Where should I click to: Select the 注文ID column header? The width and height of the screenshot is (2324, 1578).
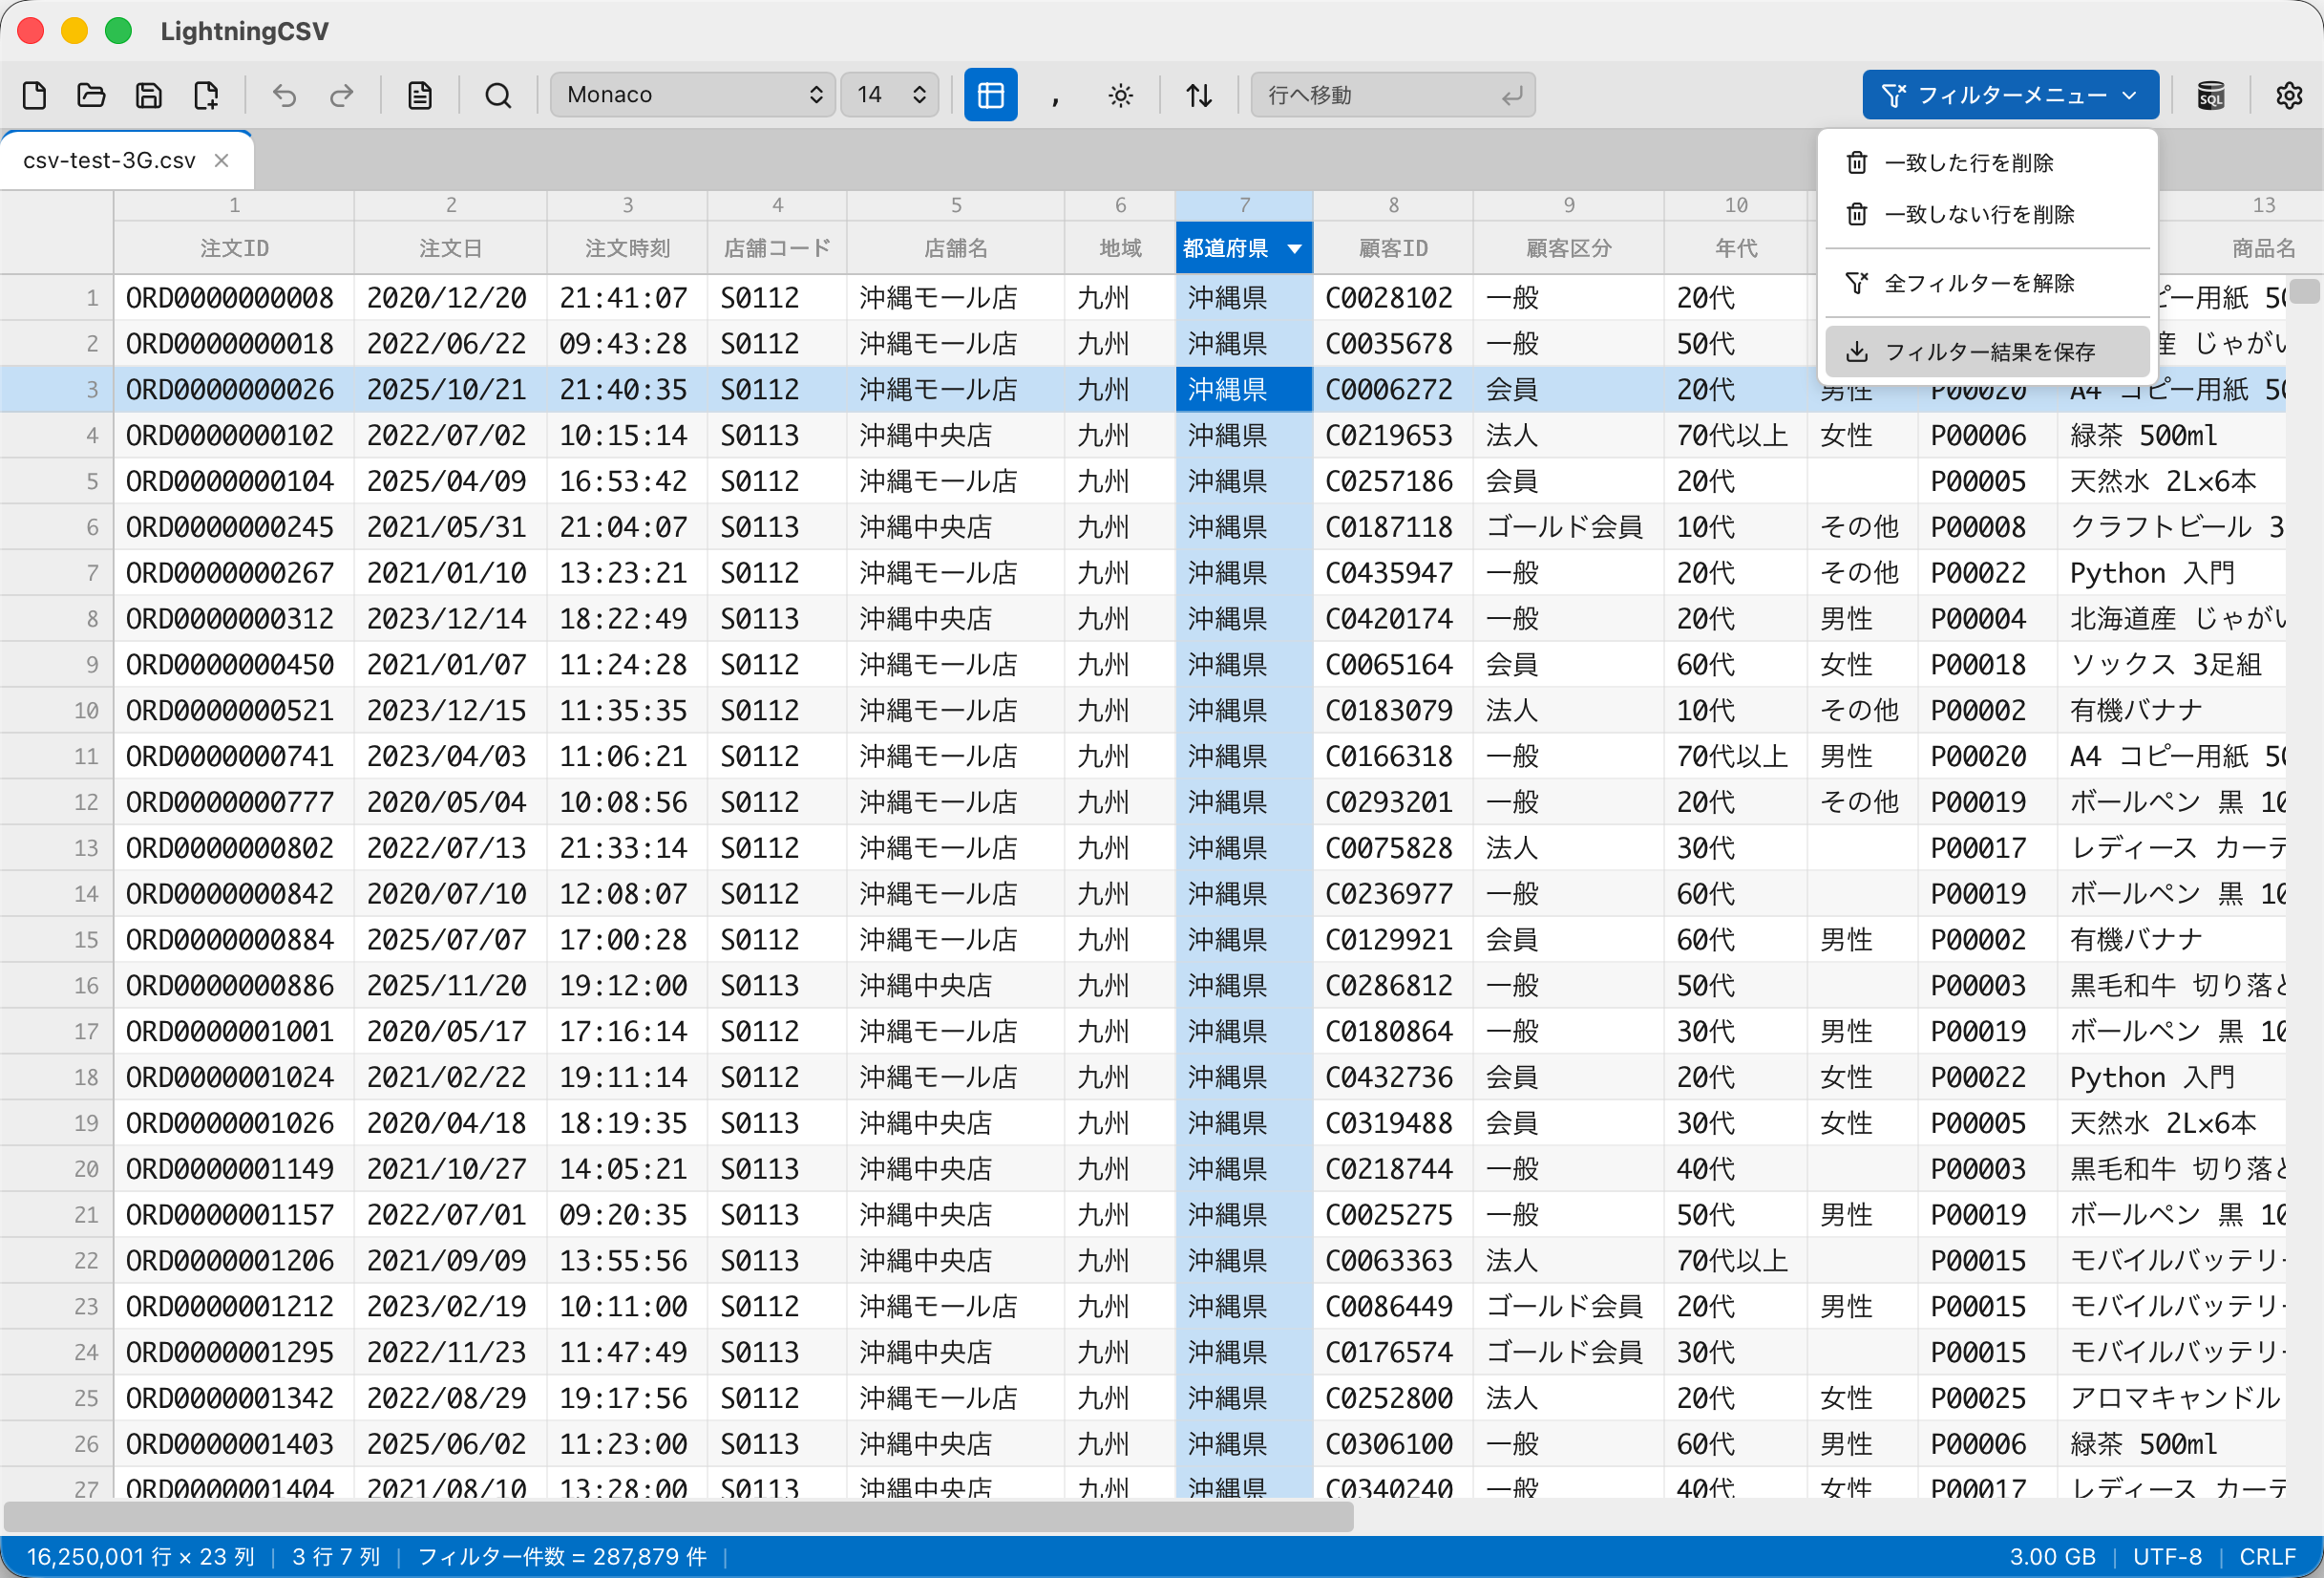[234, 248]
